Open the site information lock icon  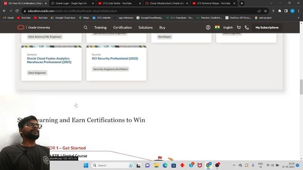pyautogui.click(x=25, y=11)
